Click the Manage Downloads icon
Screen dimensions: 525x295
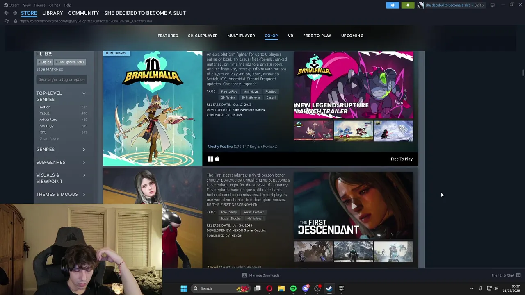(x=244, y=275)
